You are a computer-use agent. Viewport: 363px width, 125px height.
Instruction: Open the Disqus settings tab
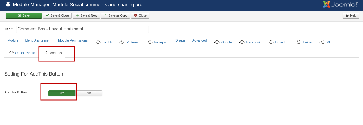tap(180, 40)
